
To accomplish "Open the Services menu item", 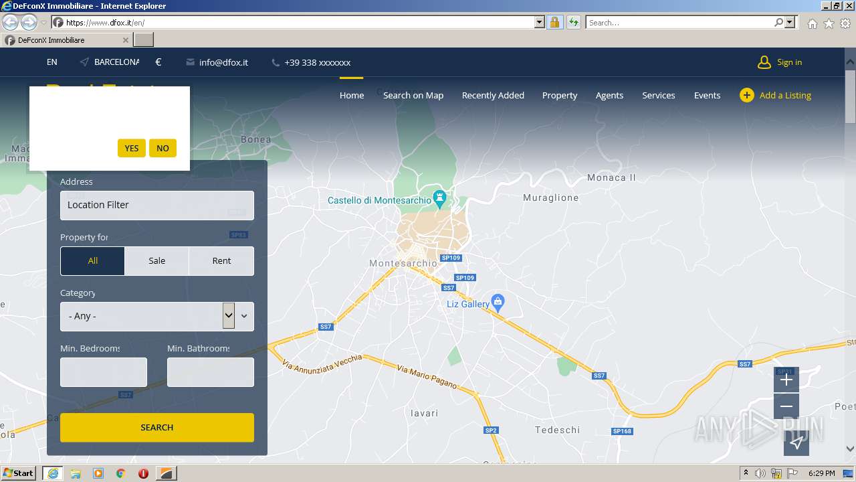I will point(659,95).
